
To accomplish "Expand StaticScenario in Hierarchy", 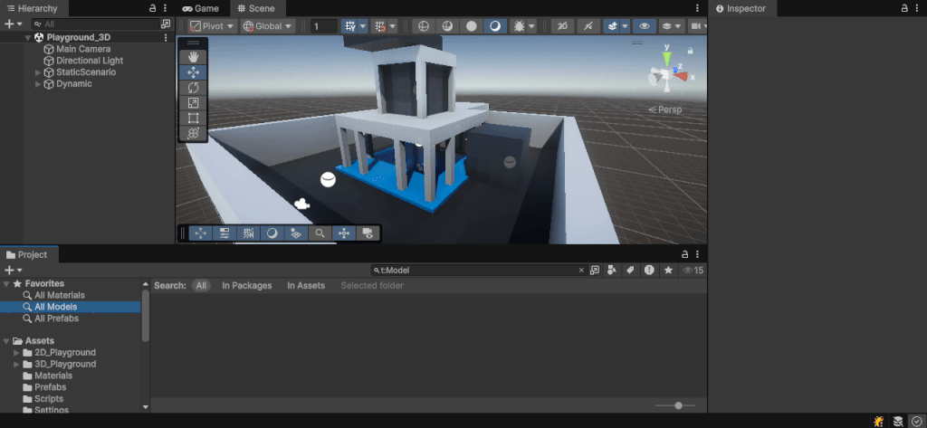I will [x=38, y=72].
